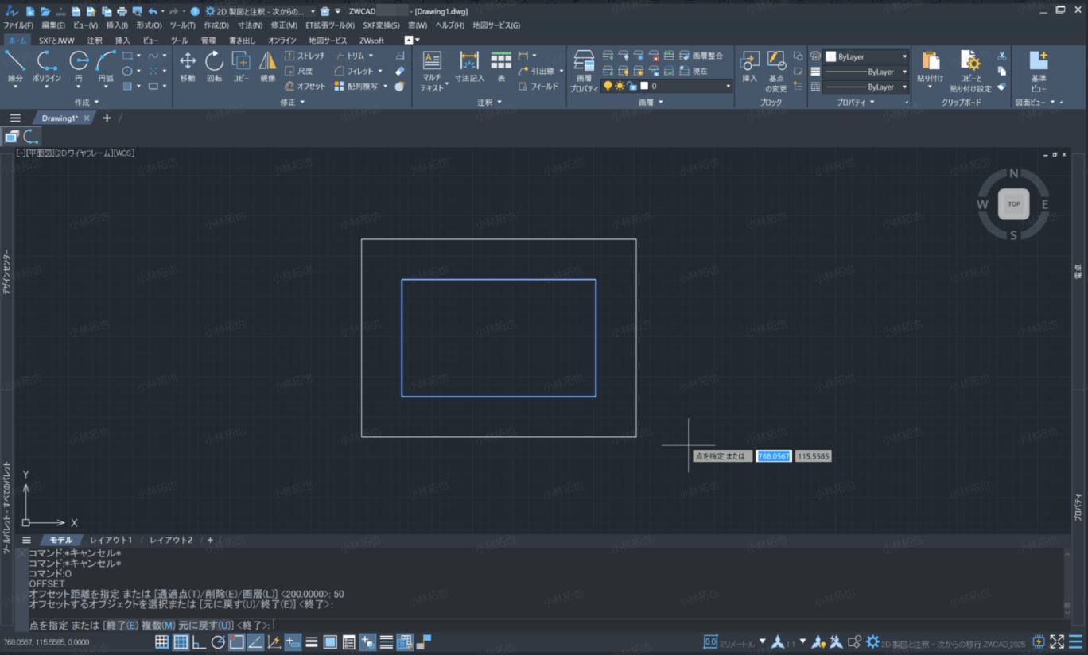
Task: Open the layer 0 dropdown list
Action: click(x=728, y=86)
